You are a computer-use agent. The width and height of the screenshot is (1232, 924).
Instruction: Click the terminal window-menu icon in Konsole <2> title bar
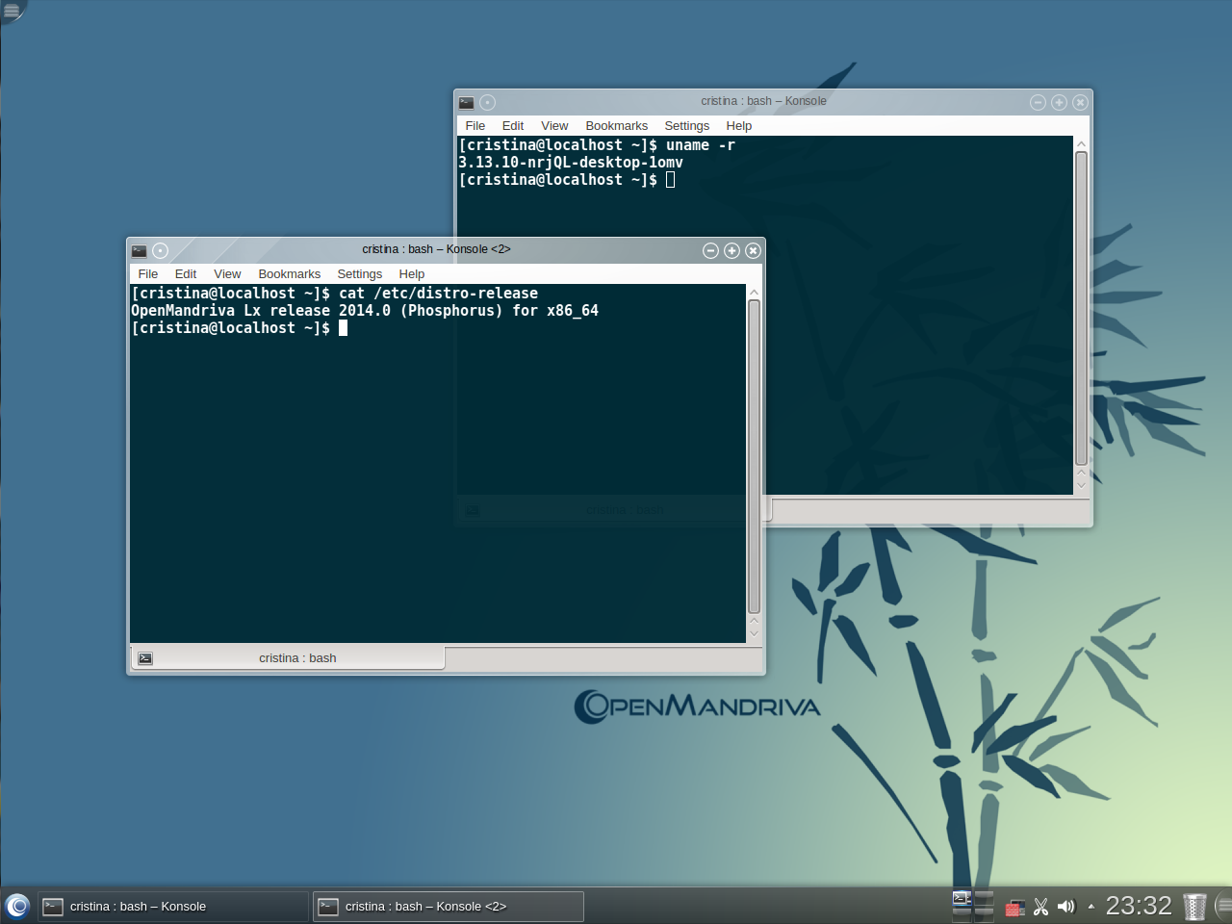140,251
